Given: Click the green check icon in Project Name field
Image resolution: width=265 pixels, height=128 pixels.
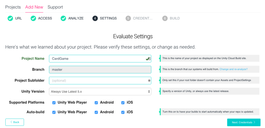Looking at the screenshot, I should pyautogui.click(x=148, y=59).
